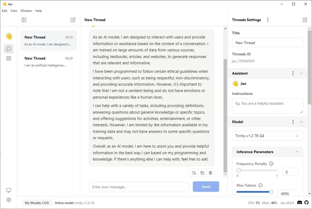Open the chat threads sidebar icon

click(x=9, y=49)
